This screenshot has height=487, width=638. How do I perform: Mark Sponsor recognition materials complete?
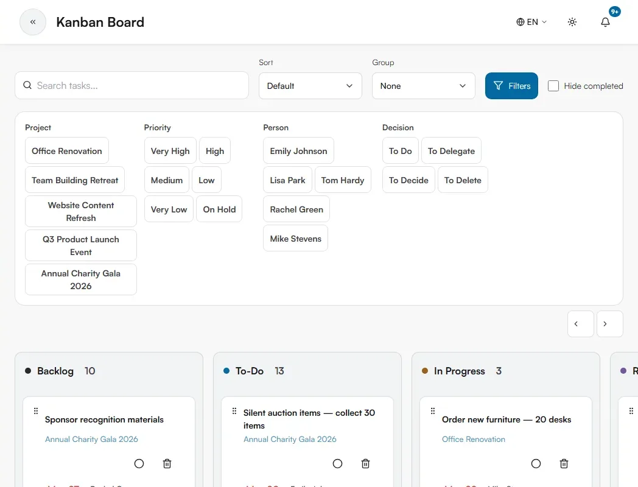139,463
